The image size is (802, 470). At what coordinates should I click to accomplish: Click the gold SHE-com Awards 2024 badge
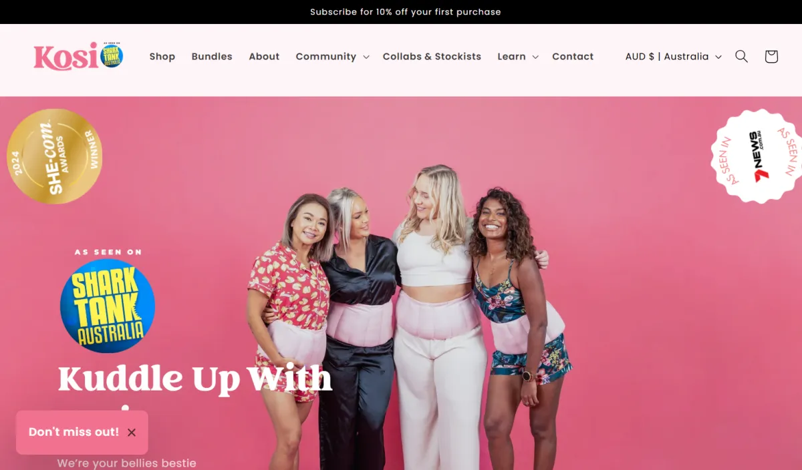[x=54, y=156]
